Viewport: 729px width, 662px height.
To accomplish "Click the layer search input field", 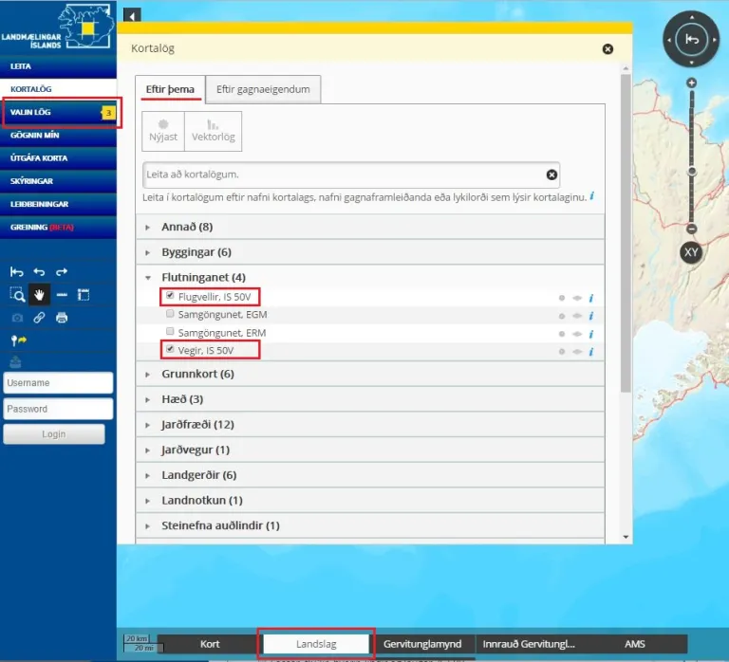I will coord(342,175).
